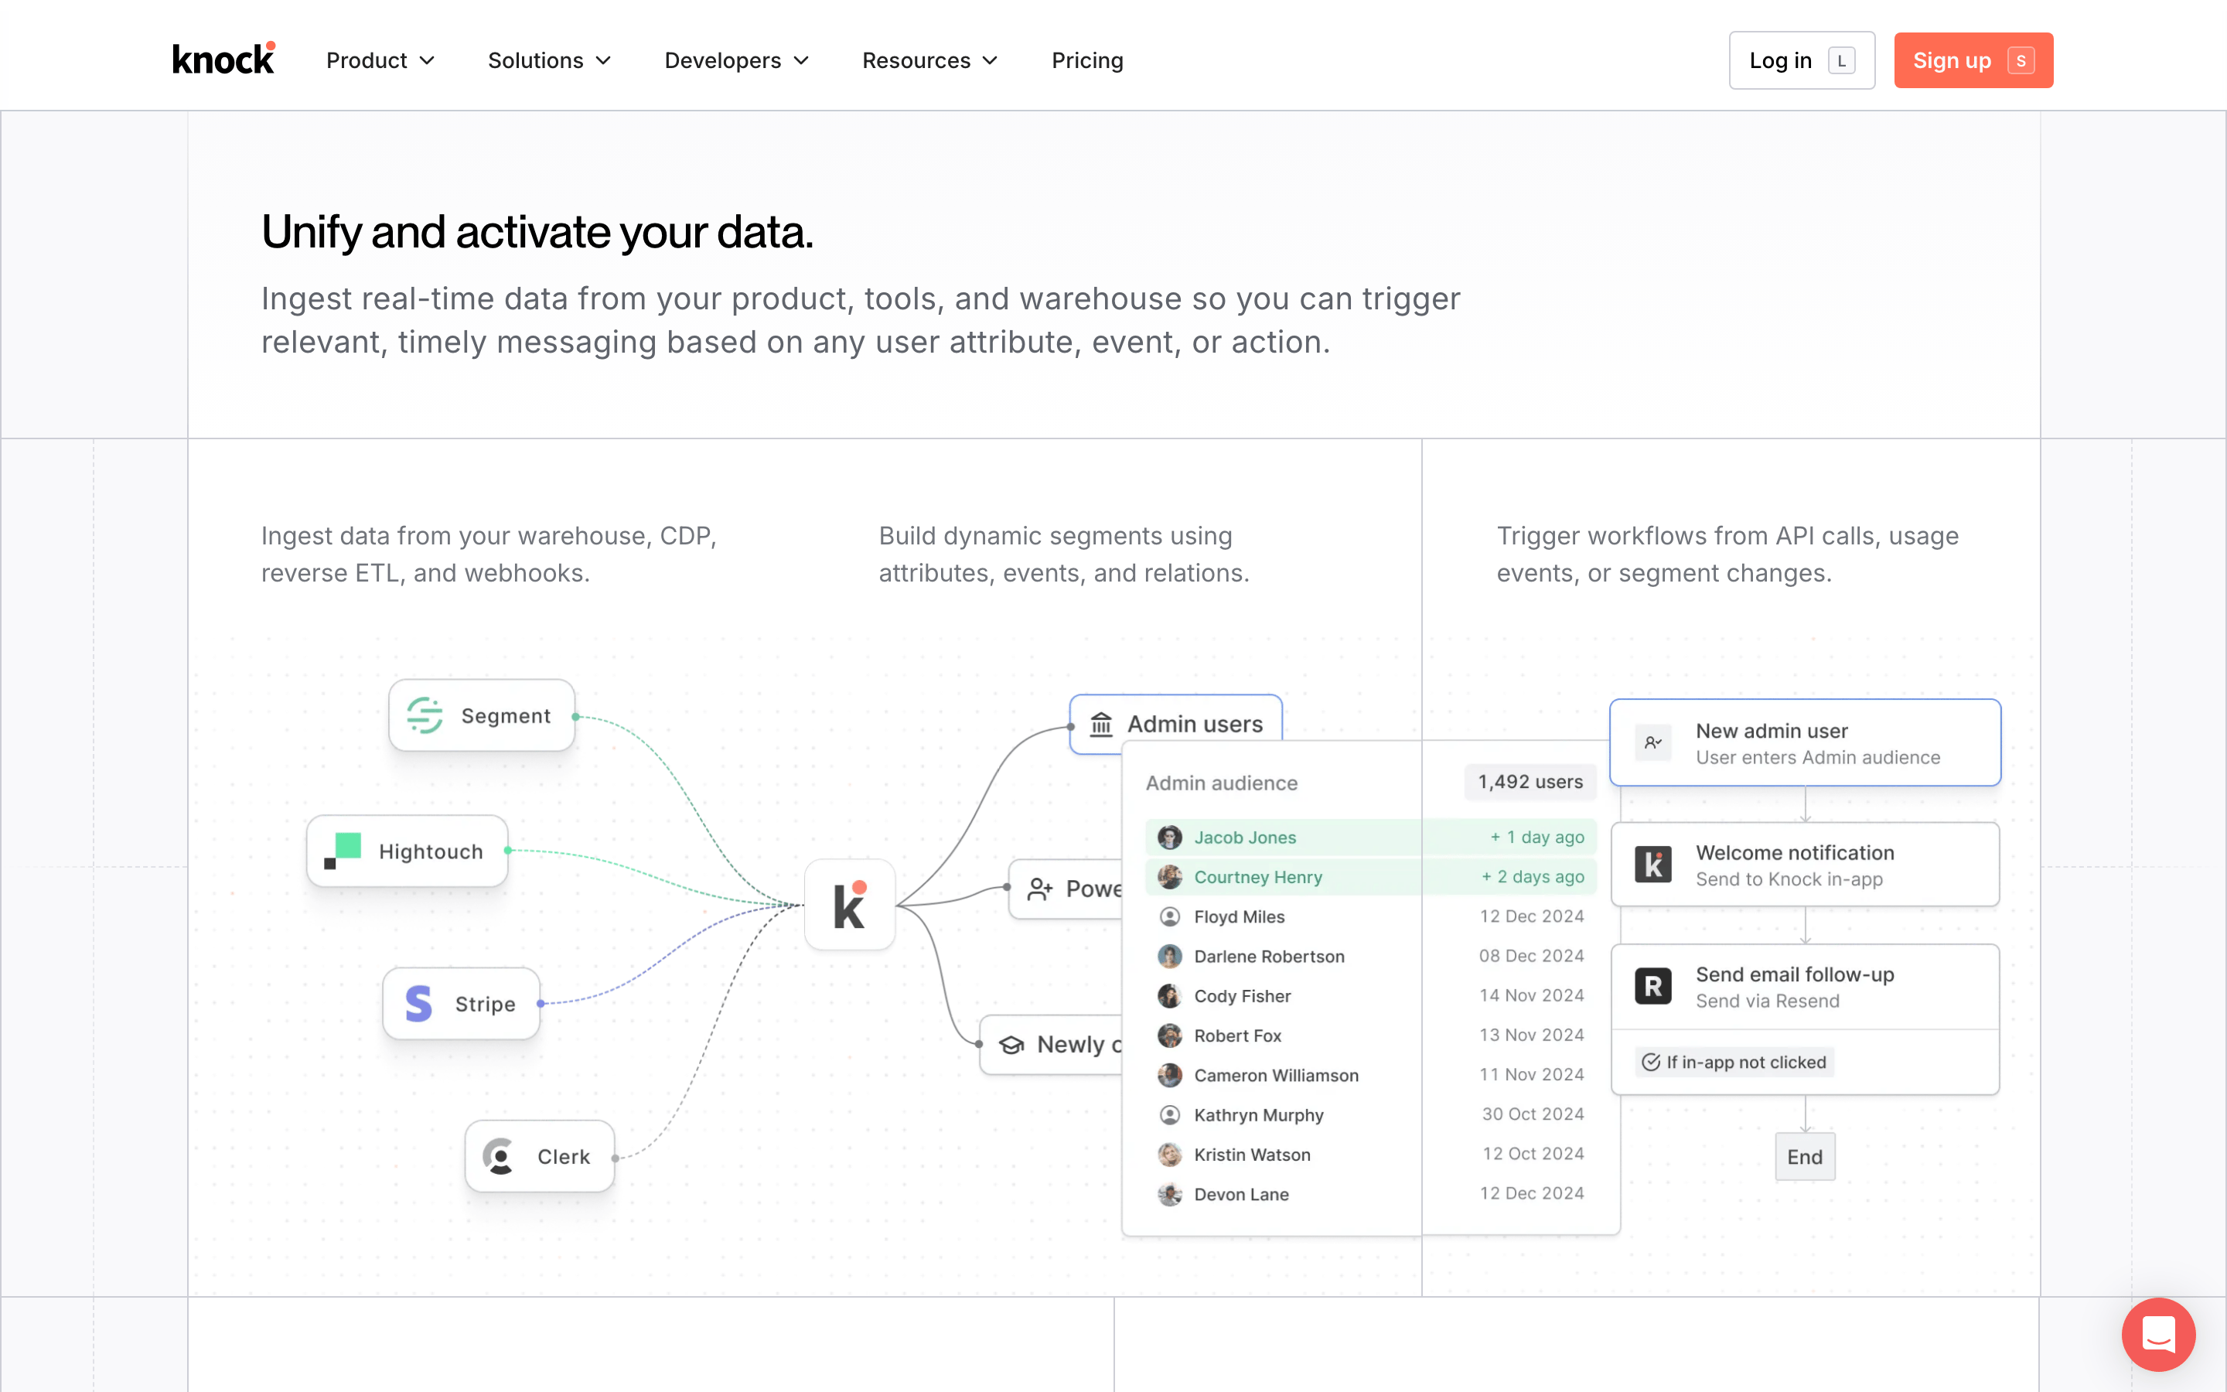The width and height of the screenshot is (2227, 1392).
Task: Click Jacob Jones avatar
Action: coord(1170,838)
